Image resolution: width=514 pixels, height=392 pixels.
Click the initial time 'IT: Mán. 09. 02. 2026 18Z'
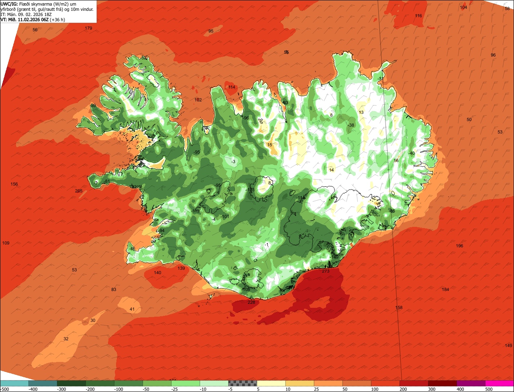[x=26, y=14]
